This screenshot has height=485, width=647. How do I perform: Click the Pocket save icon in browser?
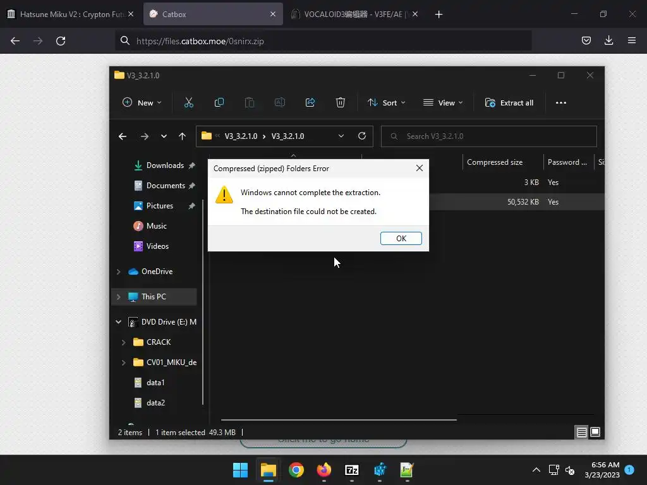click(586, 40)
